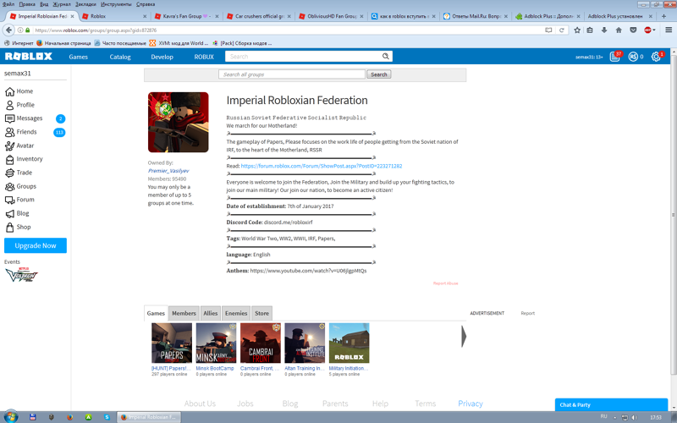This screenshot has width=677, height=423.
Task: Open the Minsk BootCamp game thumbnail
Action: tap(216, 343)
